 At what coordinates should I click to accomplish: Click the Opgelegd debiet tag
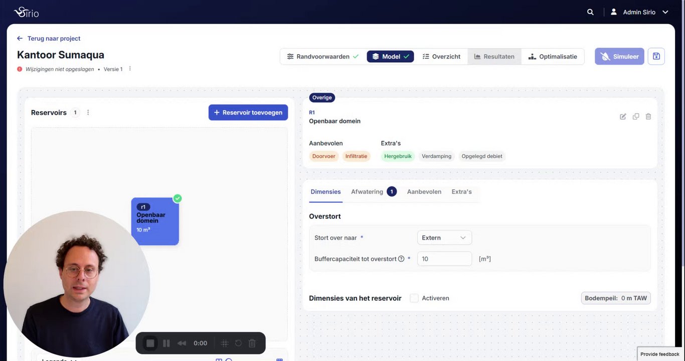[x=482, y=156]
